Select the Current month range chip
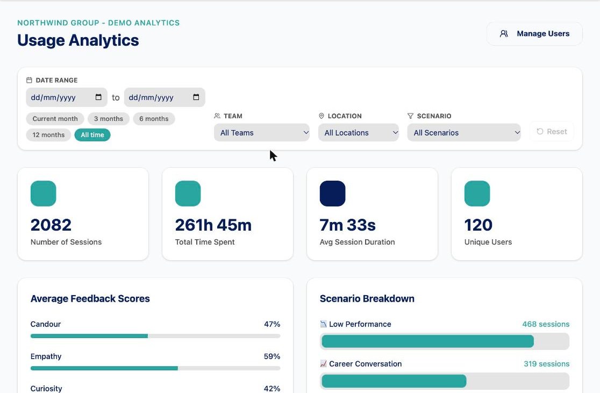 tap(55, 119)
